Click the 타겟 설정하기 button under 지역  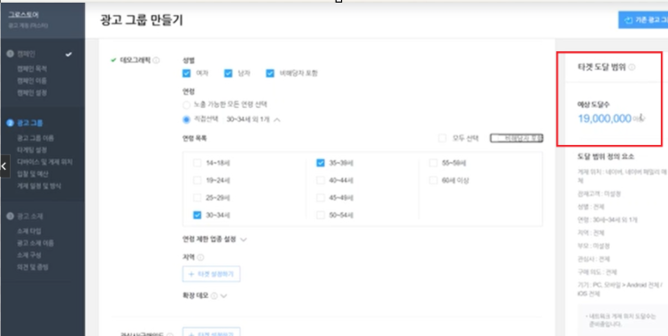coord(212,274)
